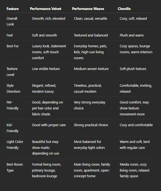
Task: Select the Chenille column header
Action: [x=124, y=9]
